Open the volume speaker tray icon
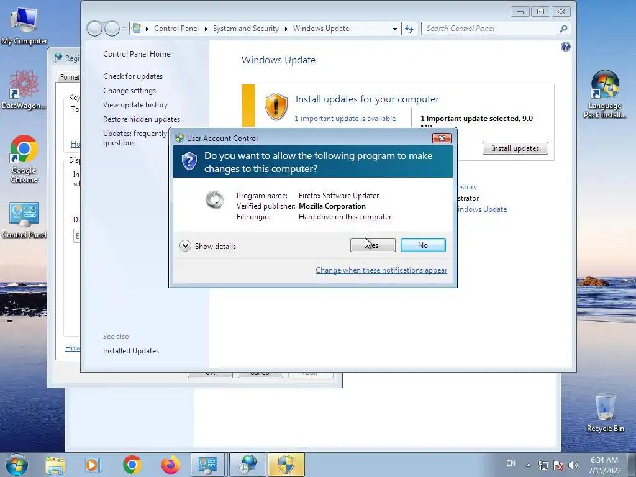The height and width of the screenshot is (477, 636). pyautogui.click(x=573, y=465)
